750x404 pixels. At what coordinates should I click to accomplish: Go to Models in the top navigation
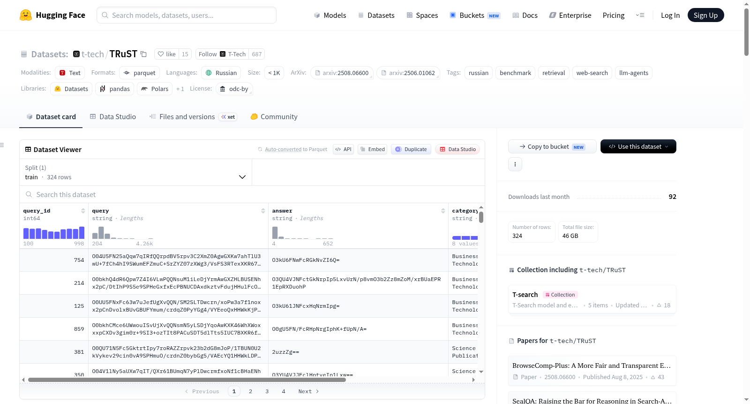[330, 15]
